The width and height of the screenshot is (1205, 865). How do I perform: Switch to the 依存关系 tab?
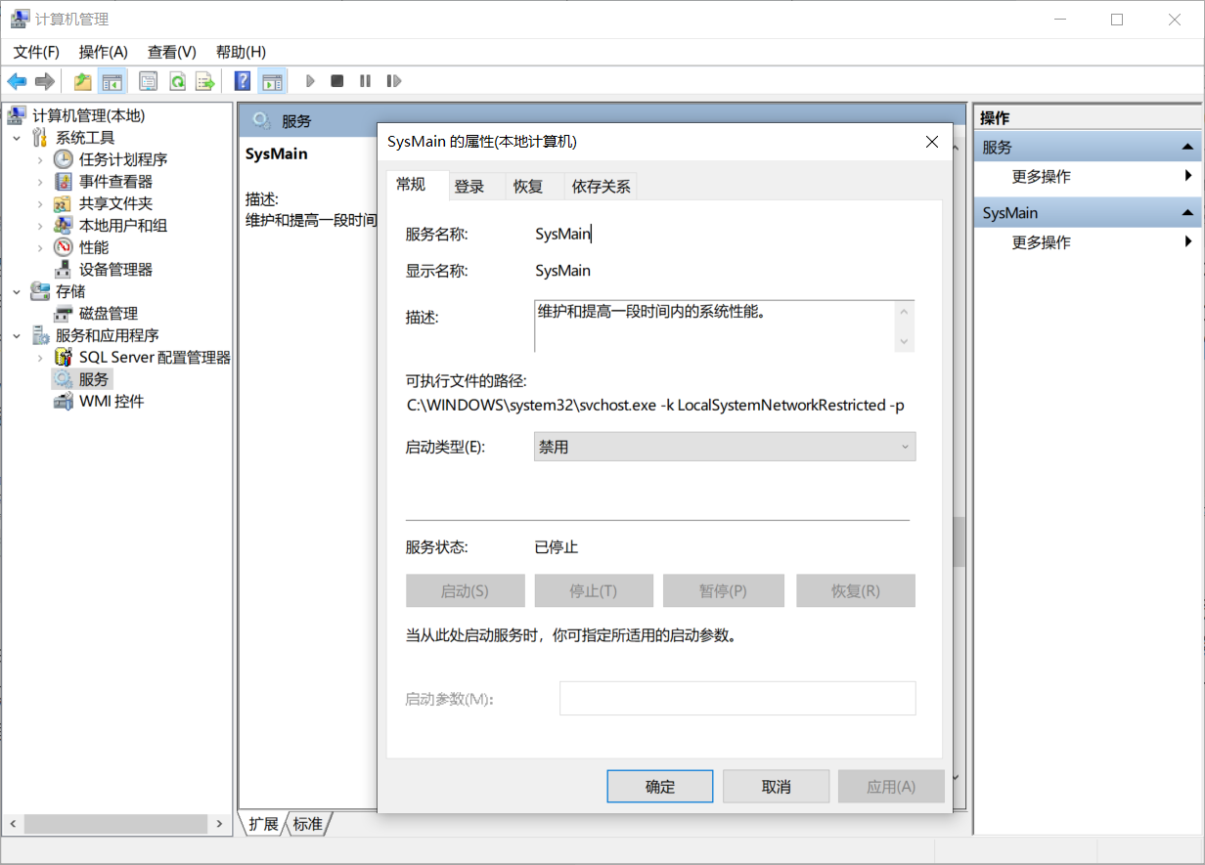(x=602, y=187)
